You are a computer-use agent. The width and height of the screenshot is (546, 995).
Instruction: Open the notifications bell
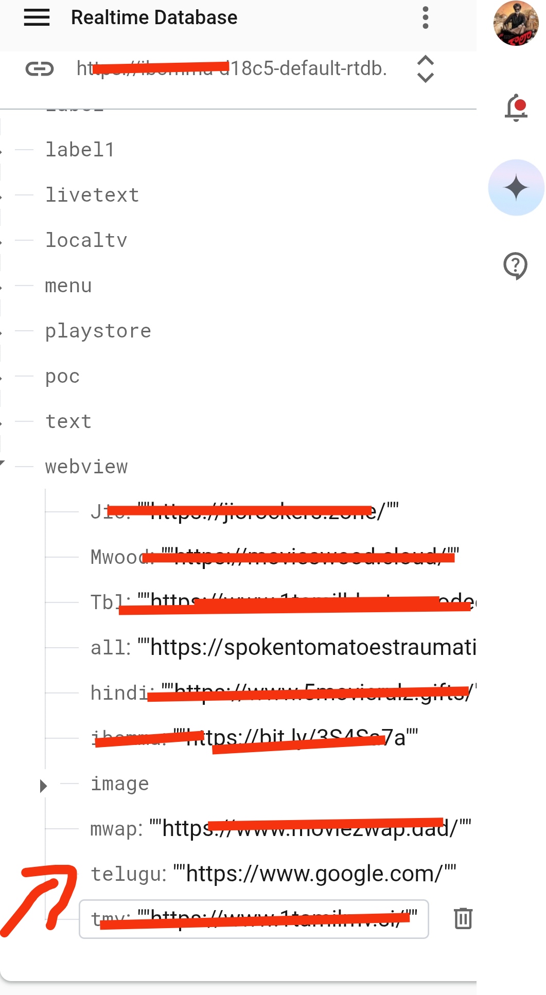516,108
